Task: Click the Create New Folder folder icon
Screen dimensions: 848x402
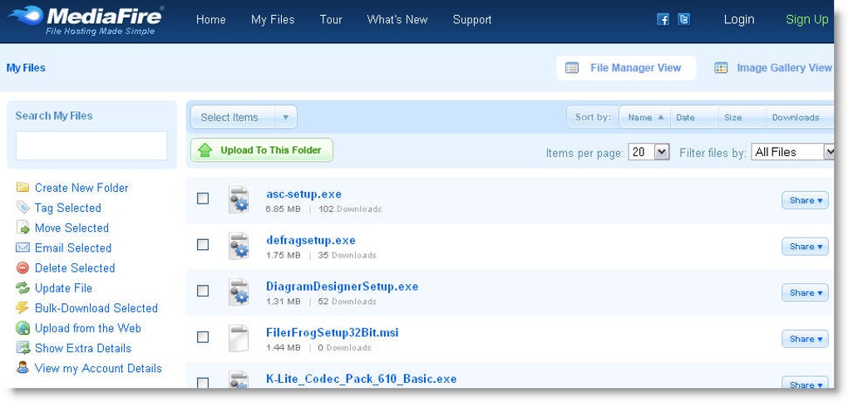Action: point(22,188)
